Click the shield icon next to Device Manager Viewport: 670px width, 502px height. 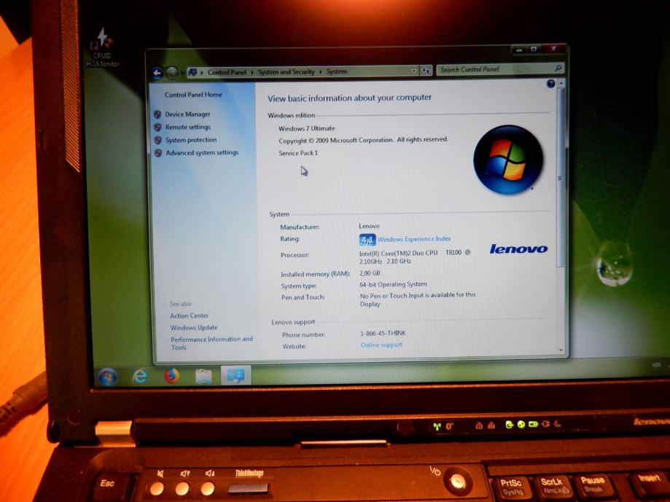point(157,114)
